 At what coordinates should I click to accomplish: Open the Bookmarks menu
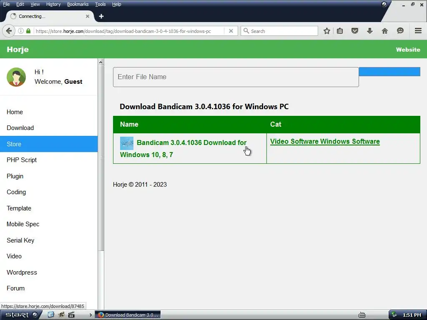78,4
